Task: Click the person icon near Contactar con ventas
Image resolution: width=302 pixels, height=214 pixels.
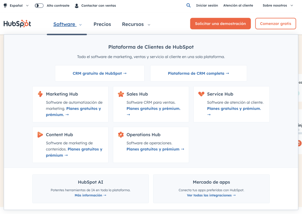Action: [76, 5]
